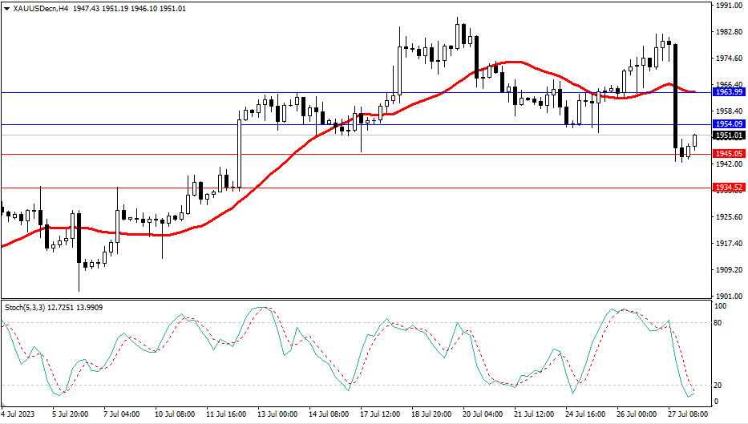Click the dropdown triangle before XAUUSDecn
The image size is (748, 424).
pos(7,8)
